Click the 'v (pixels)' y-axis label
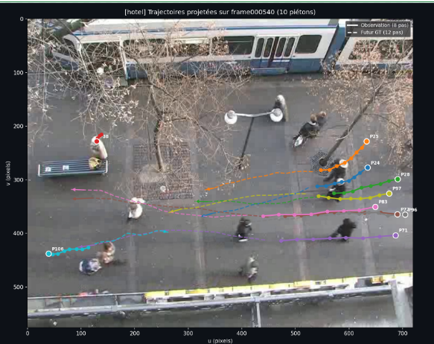The width and height of the screenshot is (434, 344). pyautogui.click(x=7, y=173)
